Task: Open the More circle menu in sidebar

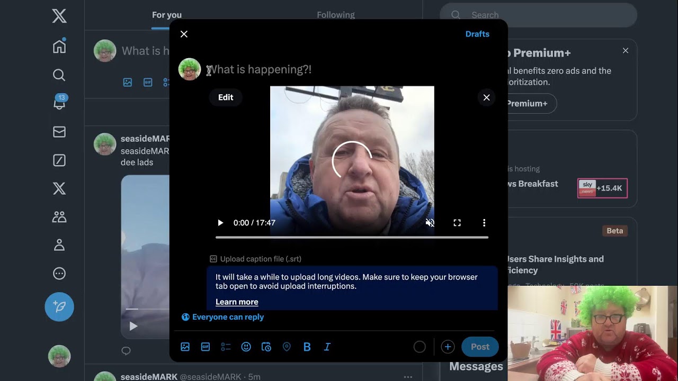Action: point(59,274)
